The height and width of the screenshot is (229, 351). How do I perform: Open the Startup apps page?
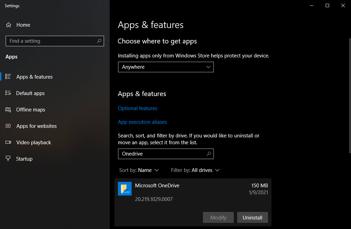point(24,159)
